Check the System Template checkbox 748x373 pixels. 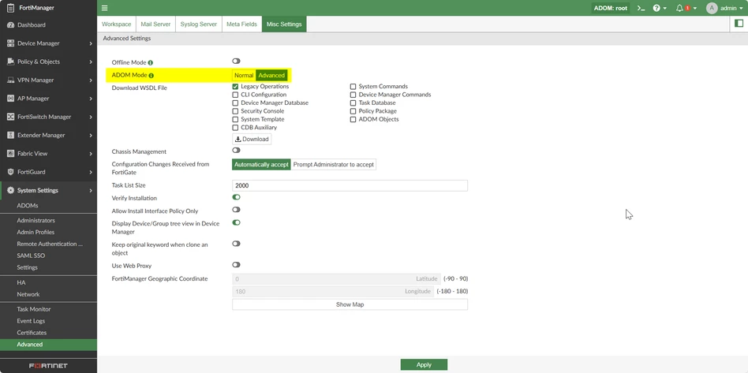[x=235, y=119]
